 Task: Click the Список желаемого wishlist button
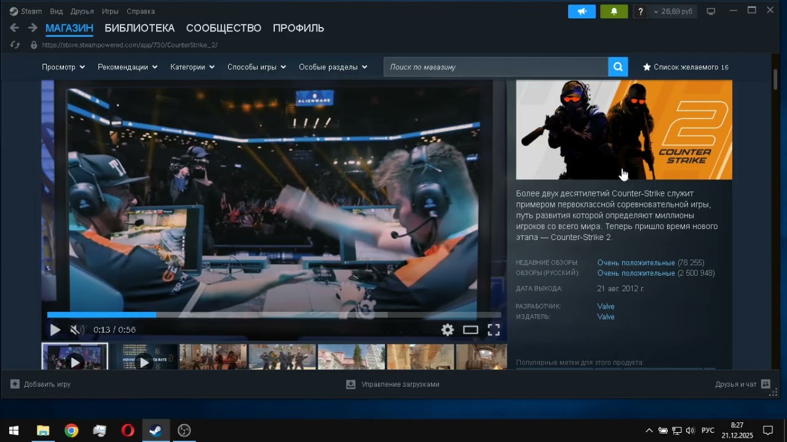tap(686, 67)
